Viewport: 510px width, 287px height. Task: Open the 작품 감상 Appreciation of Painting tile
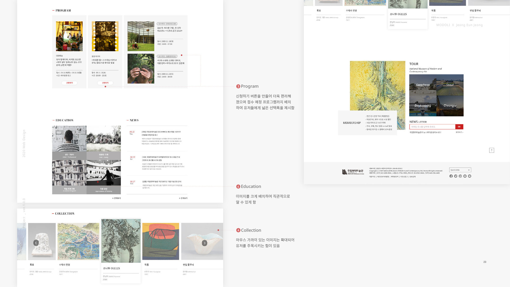pos(104,177)
